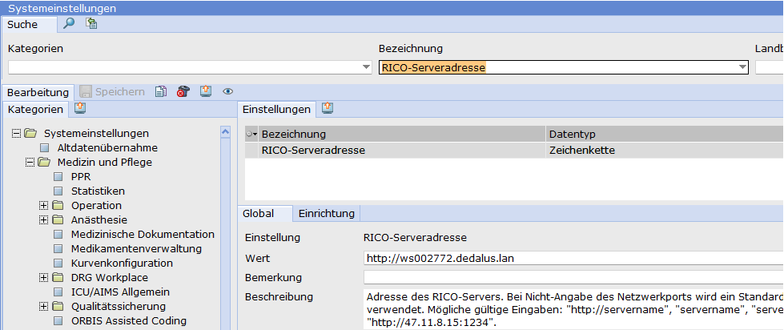The height and width of the screenshot is (330, 784).
Task: Toggle the eye view icon
Action: 228,91
